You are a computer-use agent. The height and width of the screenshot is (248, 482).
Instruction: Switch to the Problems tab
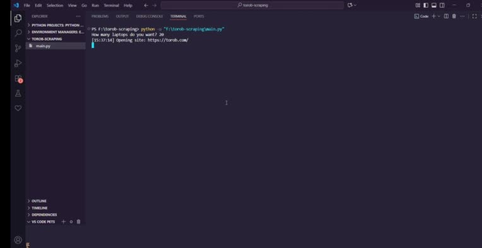coord(100,16)
